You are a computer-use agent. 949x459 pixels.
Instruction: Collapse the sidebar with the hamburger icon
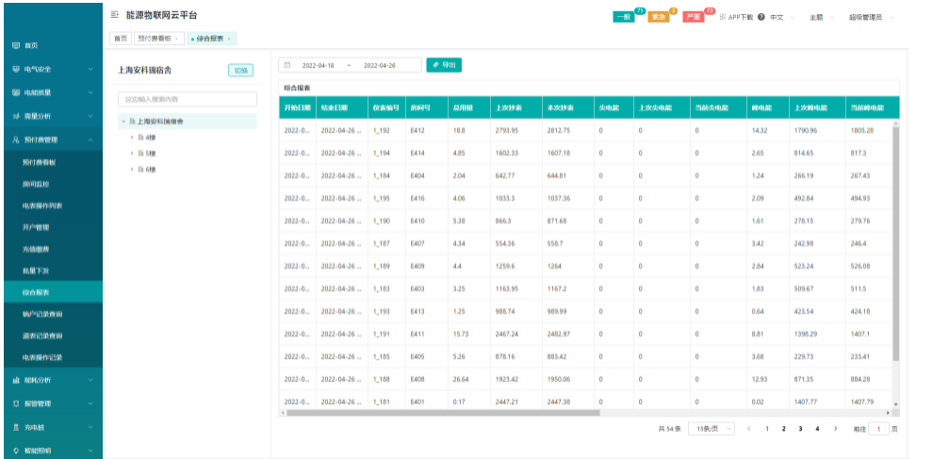click(x=114, y=15)
